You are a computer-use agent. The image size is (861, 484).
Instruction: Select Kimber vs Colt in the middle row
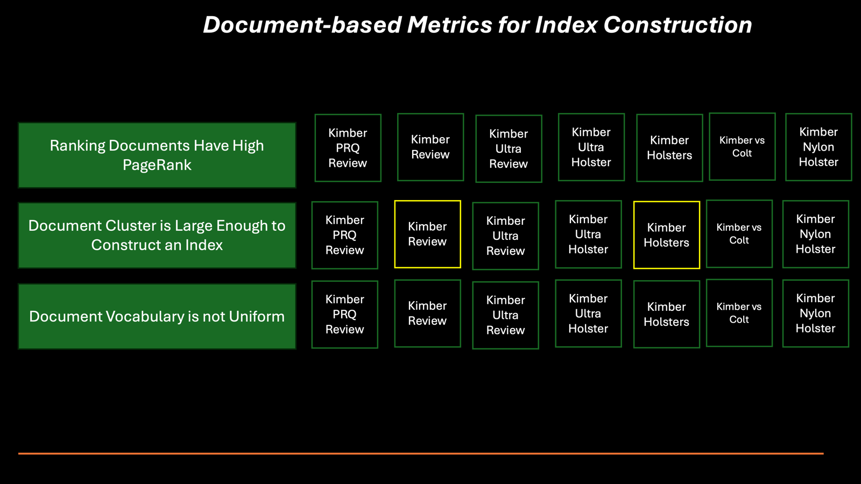(x=739, y=233)
